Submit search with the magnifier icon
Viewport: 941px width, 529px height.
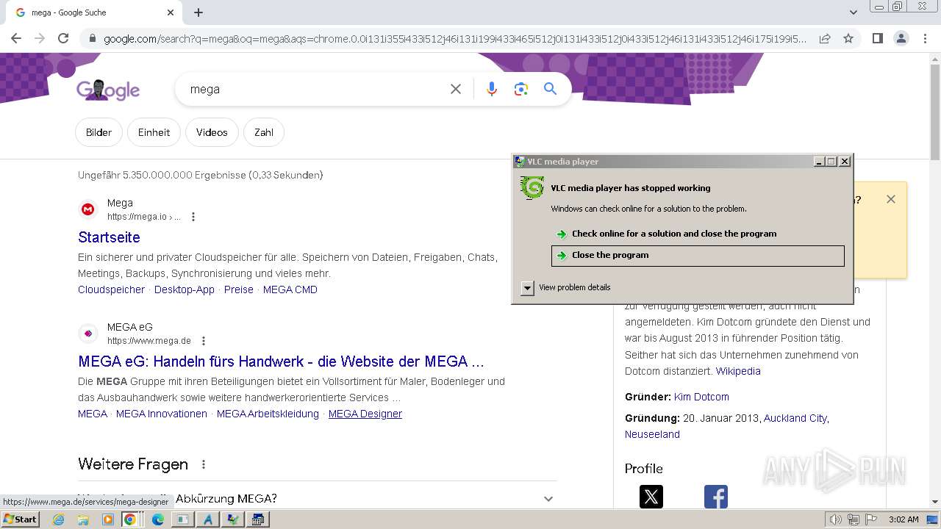550,89
